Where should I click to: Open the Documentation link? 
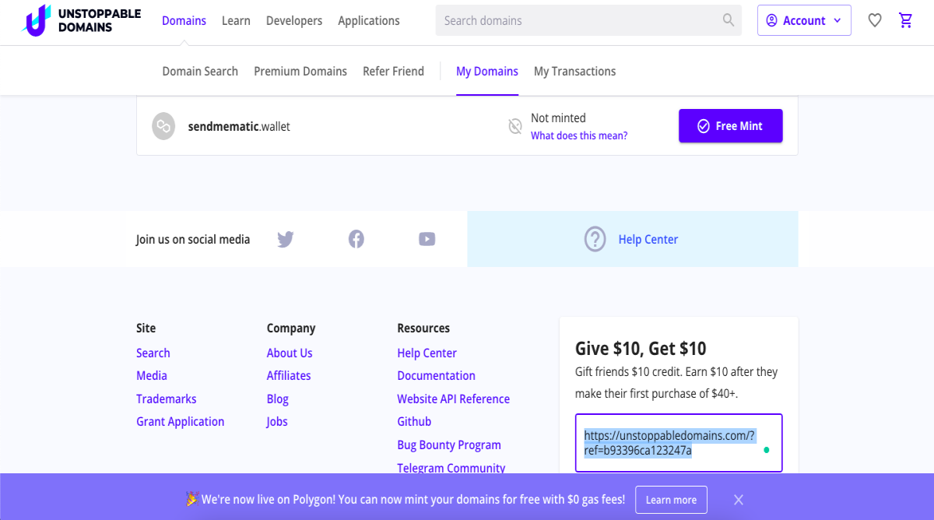436,375
